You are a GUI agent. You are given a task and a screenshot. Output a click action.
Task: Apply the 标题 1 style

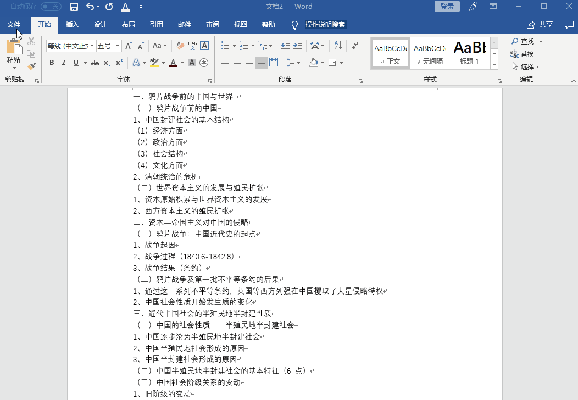[469, 53]
